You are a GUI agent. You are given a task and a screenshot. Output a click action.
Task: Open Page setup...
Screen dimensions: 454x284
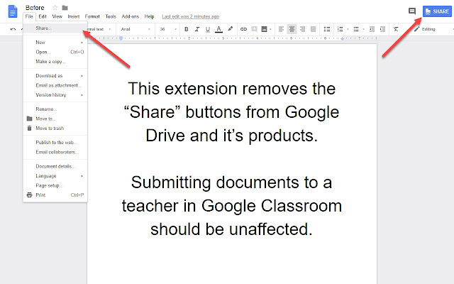pos(55,185)
